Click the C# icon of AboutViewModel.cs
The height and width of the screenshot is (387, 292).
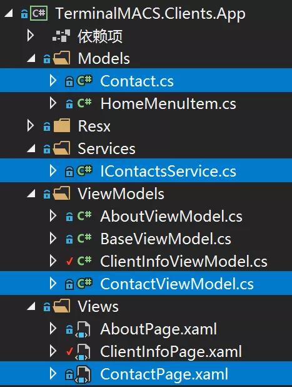(84, 215)
